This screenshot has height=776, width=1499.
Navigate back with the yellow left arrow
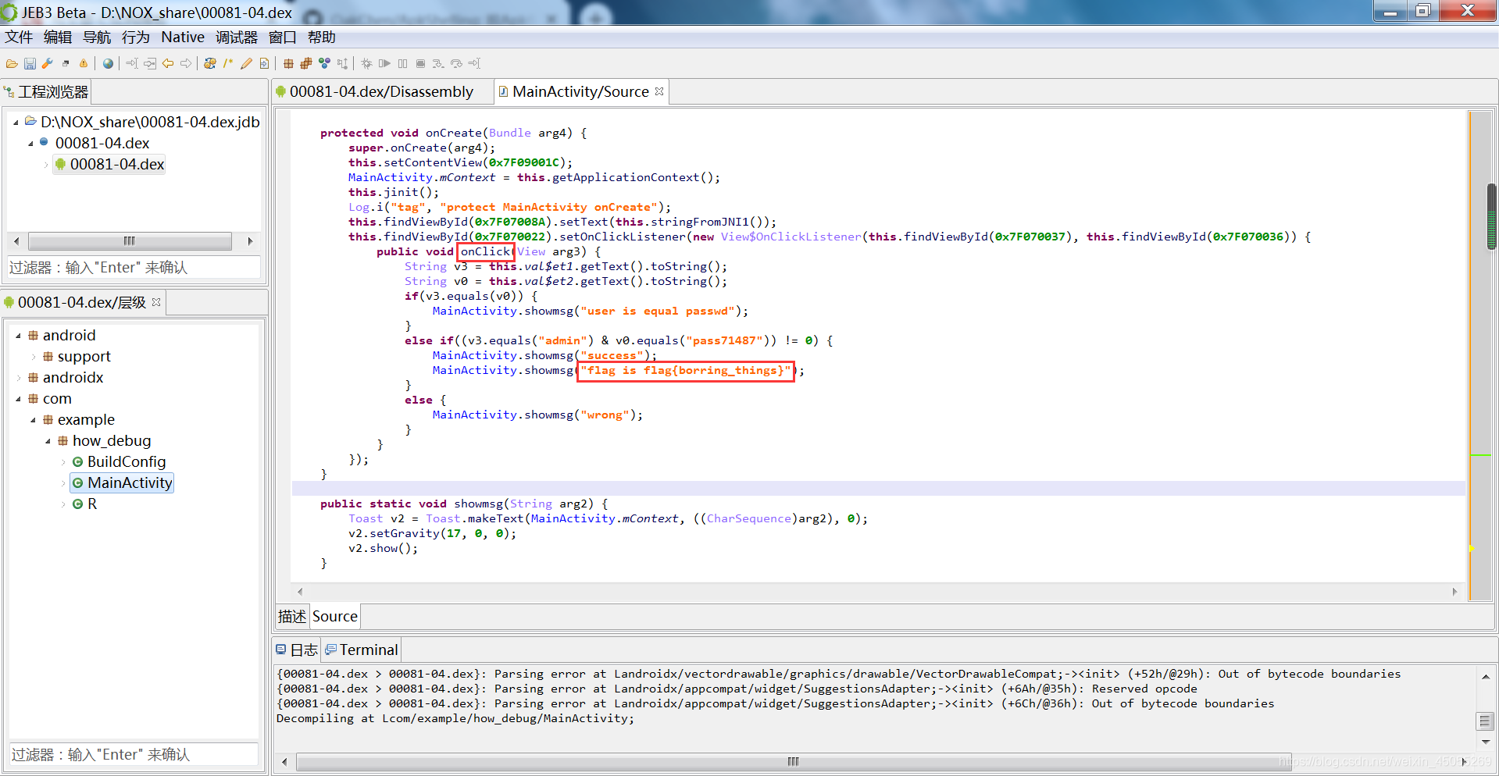168,64
